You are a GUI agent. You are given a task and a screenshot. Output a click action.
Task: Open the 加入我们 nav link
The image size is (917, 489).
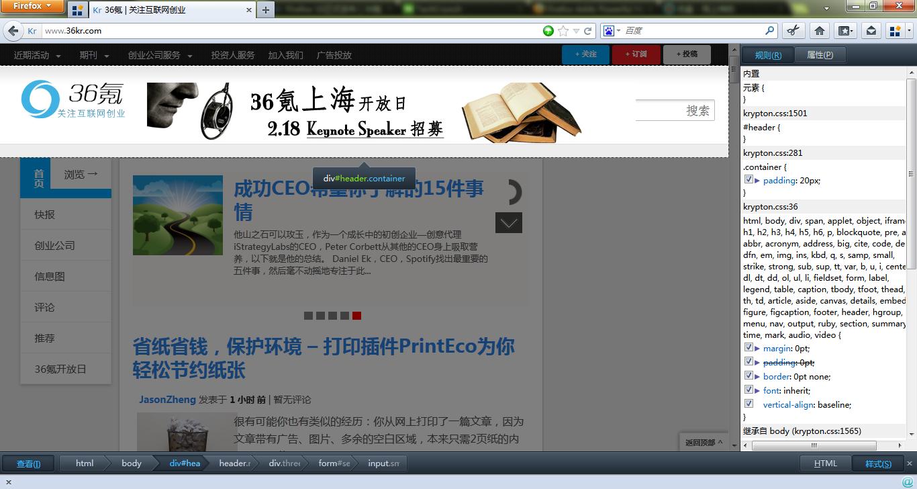pos(286,55)
